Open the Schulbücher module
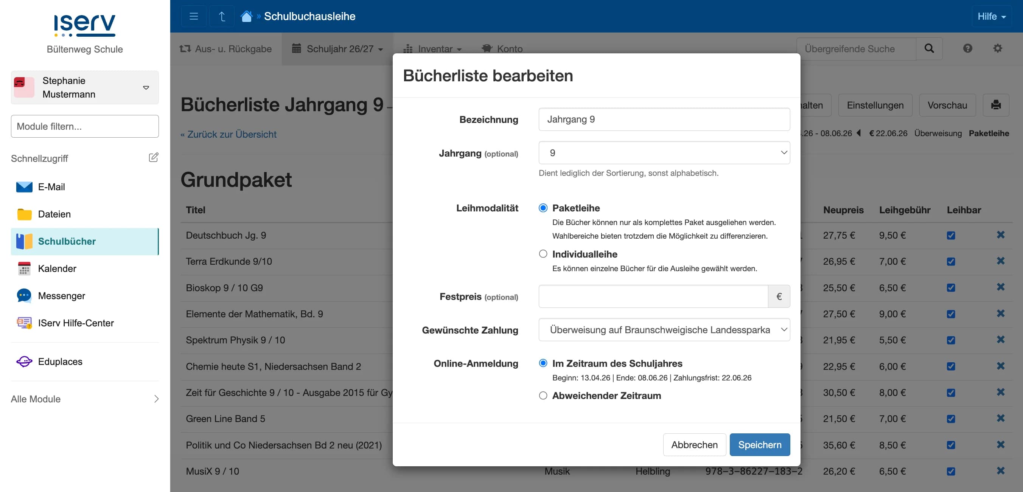 point(67,241)
